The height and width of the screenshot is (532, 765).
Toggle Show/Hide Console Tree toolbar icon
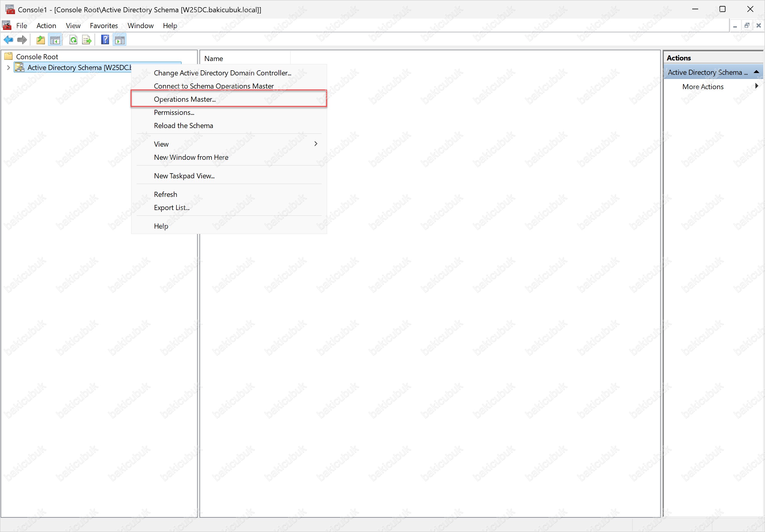coord(55,40)
